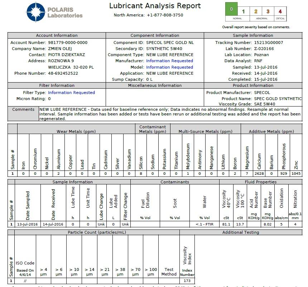Select the viscosity grade SAE 5W40
This screenshot has height=287, width=308.
[265, 104]
